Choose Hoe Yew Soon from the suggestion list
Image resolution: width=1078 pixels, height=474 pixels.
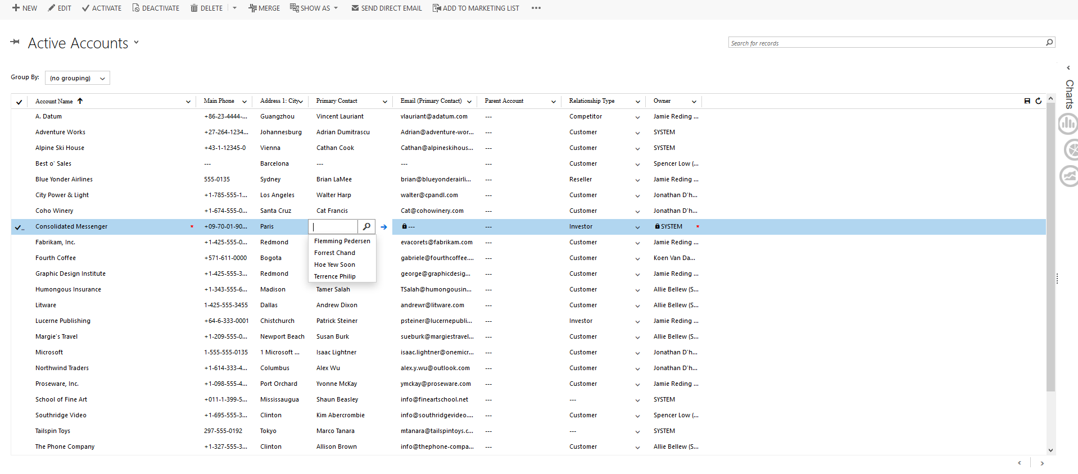(334, 265)
